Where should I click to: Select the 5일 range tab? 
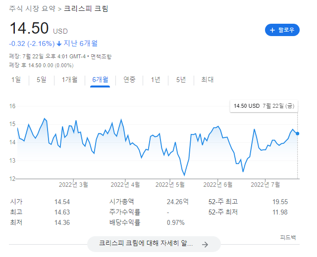point(42,80)
